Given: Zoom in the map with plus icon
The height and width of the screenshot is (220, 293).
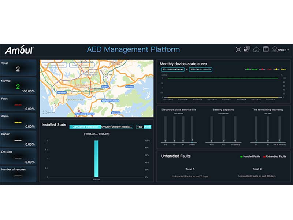Looking at the screenshot, I should tap(49, 112).
